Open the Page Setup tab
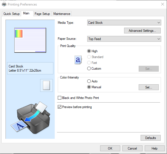The width and height of the screenshot is (167, 154). (42, 14)
